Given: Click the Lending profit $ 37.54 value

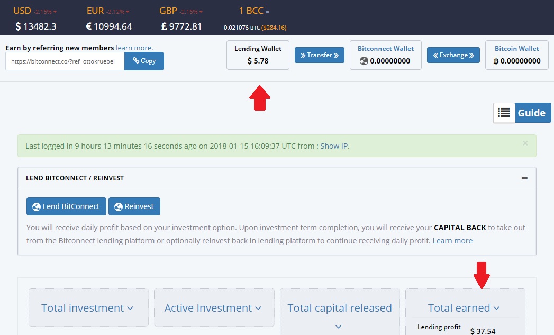Looking at the screenshot, I should 483,331.
